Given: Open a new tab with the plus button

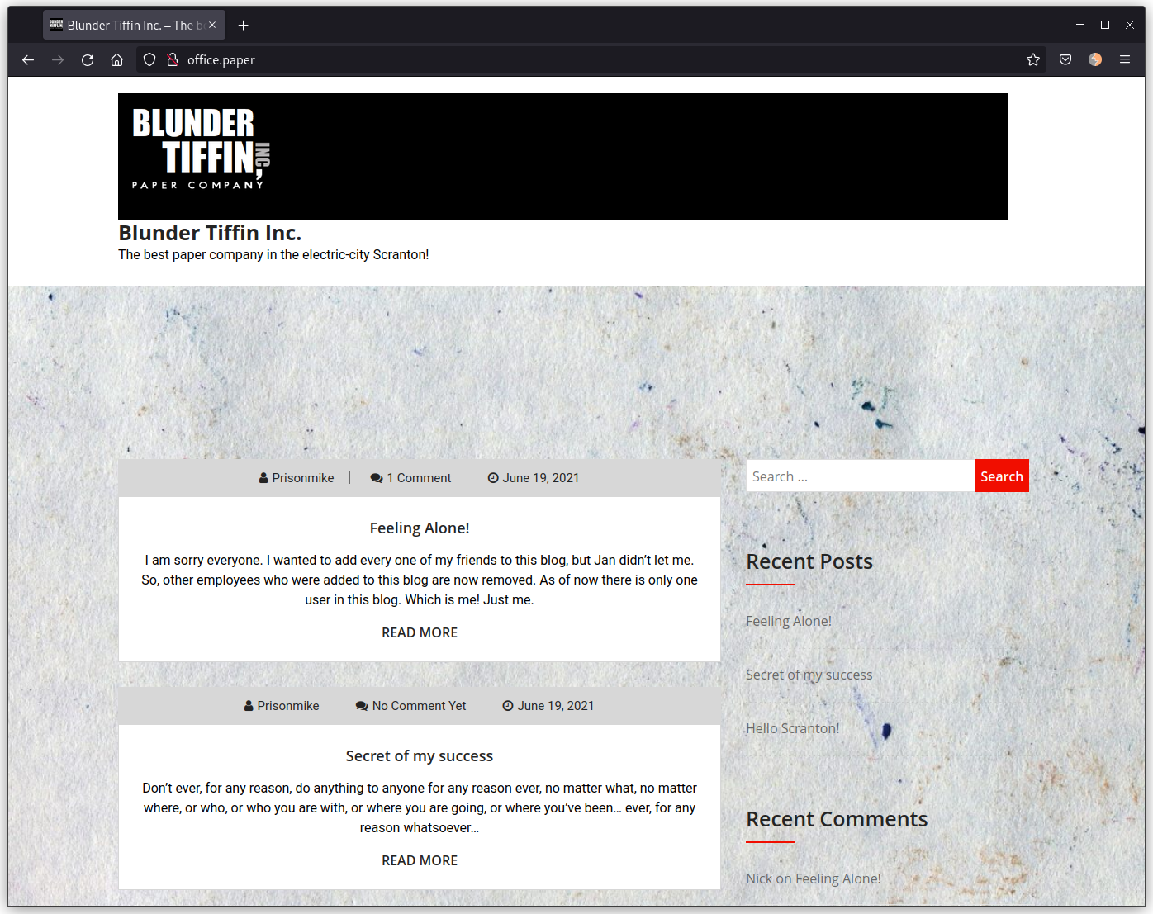Looking at the screenshot, I should (243, 25).
